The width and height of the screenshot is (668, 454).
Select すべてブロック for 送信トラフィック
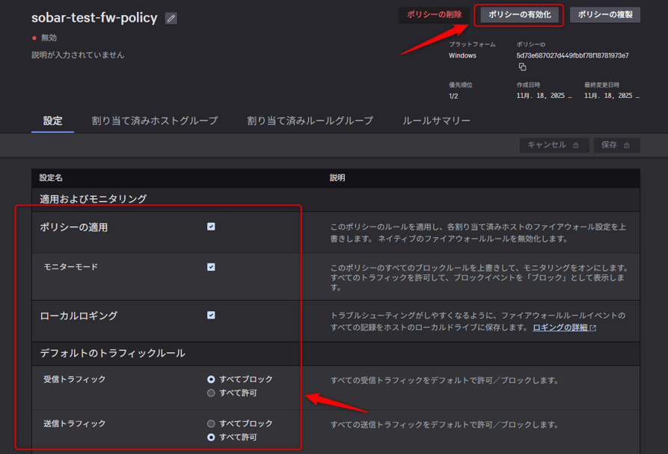pyautogui.click(x=210, y=423)
